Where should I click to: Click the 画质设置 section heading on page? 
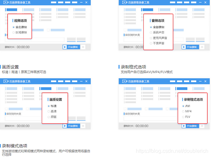click(x=10, y=67)
